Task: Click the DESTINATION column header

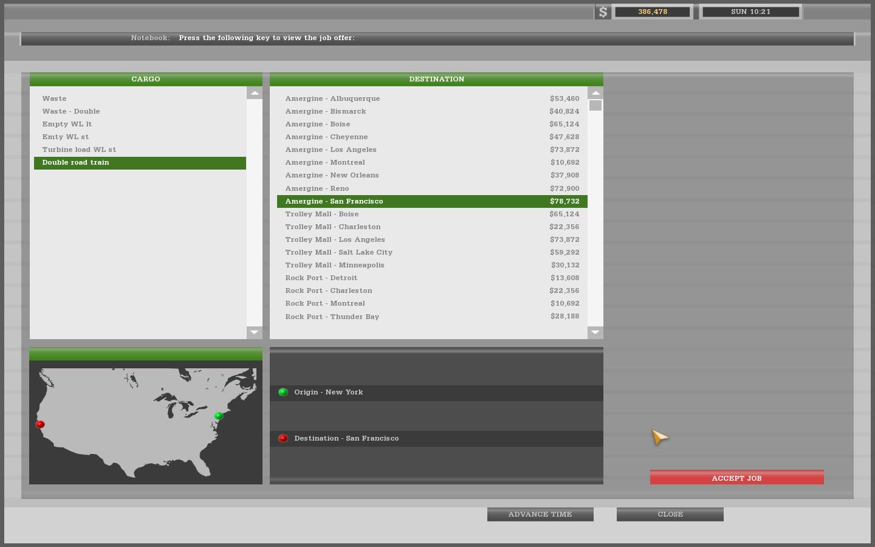Action: 436,79
